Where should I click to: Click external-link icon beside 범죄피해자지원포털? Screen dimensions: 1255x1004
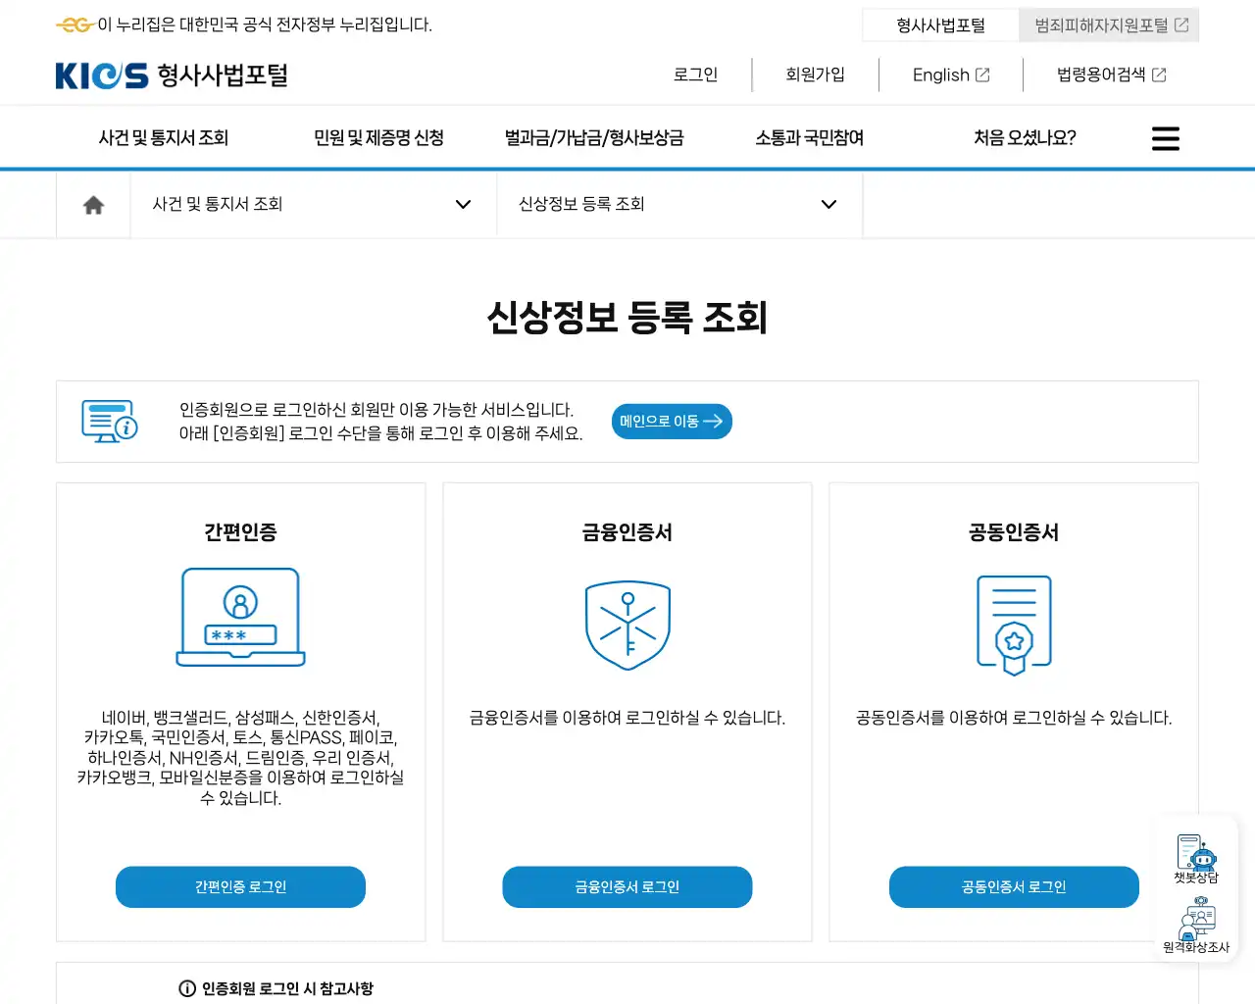click(1181, 25)
